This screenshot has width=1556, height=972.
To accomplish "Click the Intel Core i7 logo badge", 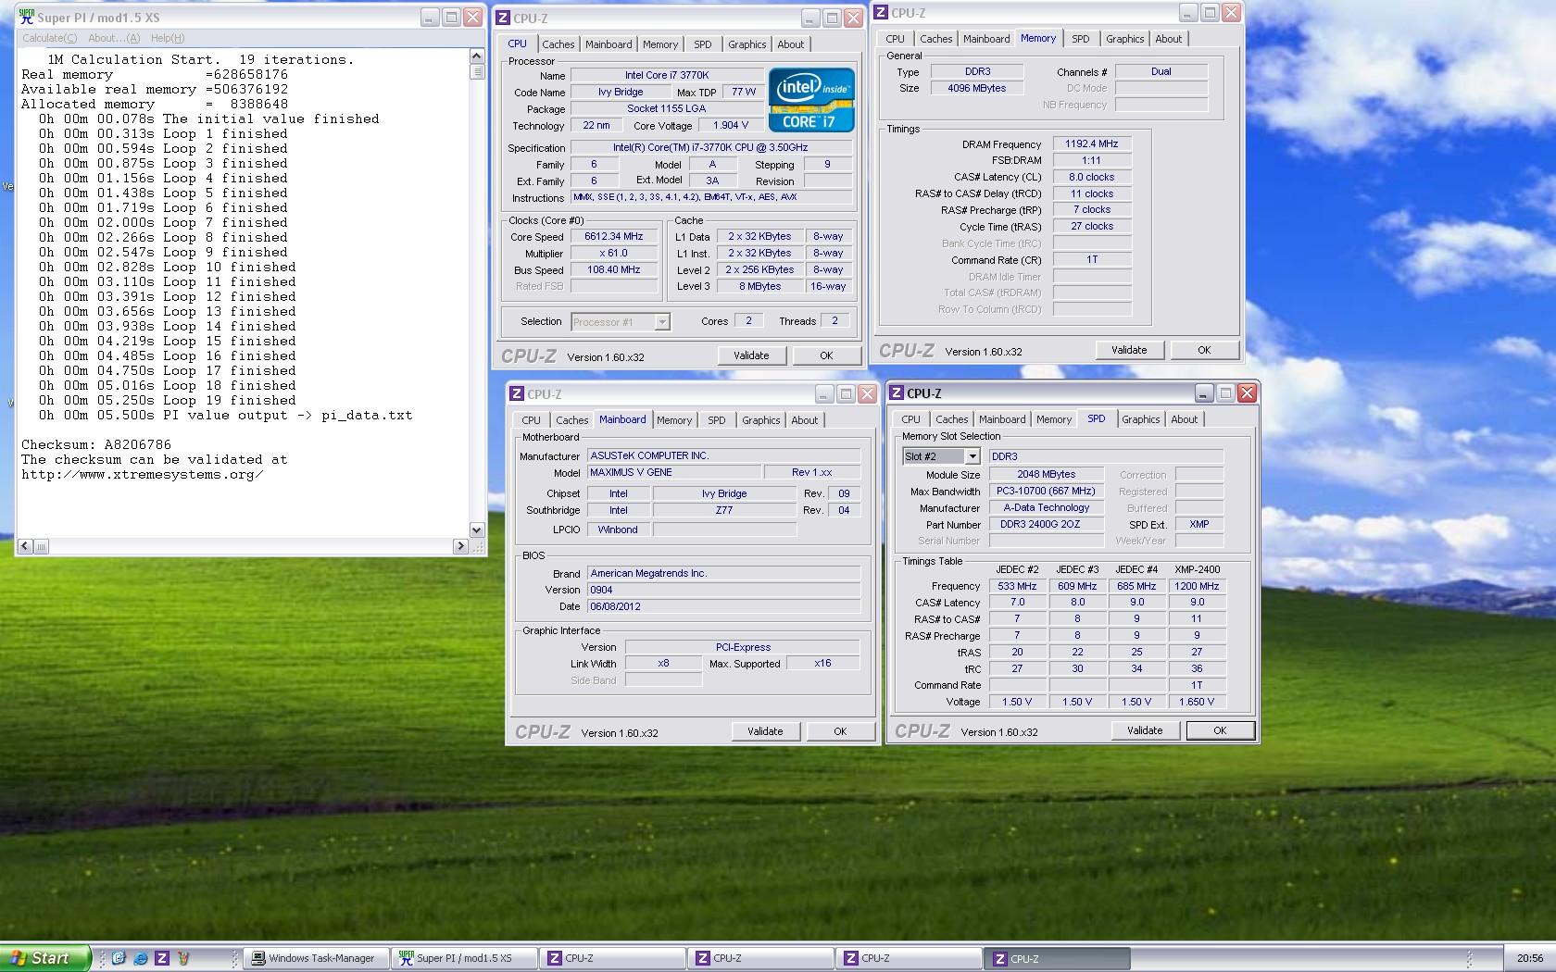I will click(810, 100).
